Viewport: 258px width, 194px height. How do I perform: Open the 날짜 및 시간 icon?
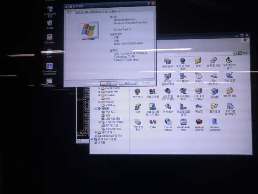coord(213,62)
